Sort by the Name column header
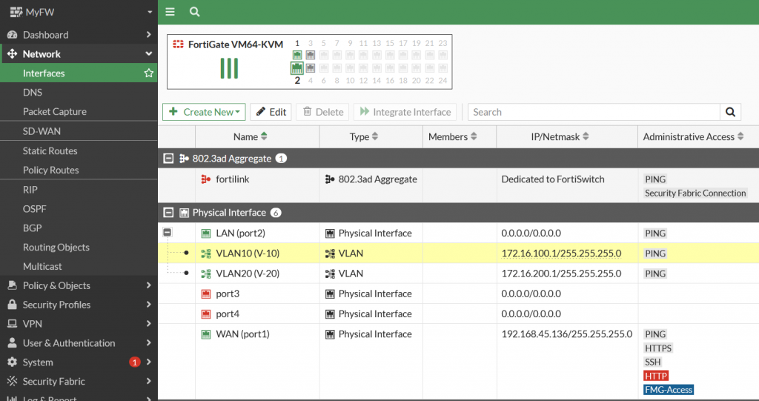This screenshot has height=401, width=759. click(x=250, y=136)
